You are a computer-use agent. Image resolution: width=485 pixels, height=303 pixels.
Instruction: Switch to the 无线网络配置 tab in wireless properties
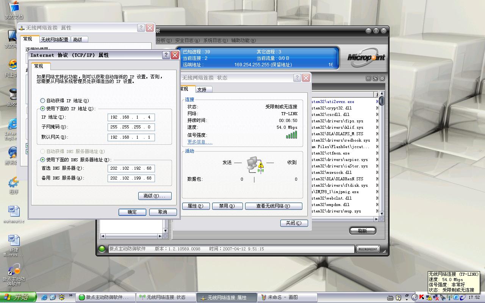(x=55, y=39)
